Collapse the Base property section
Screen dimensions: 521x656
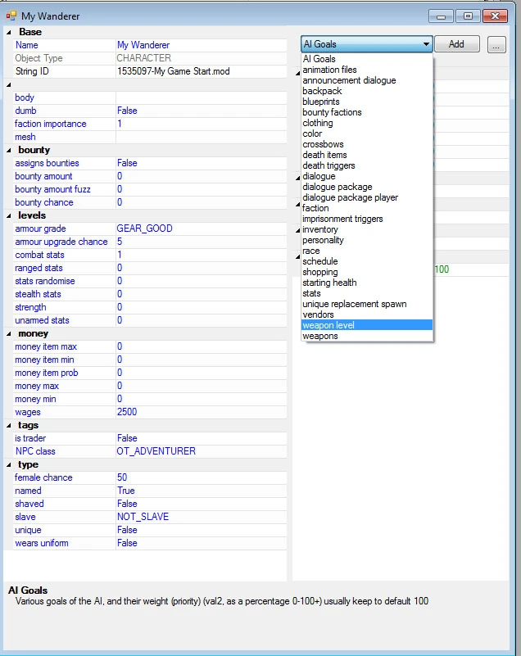click(10, 32)
